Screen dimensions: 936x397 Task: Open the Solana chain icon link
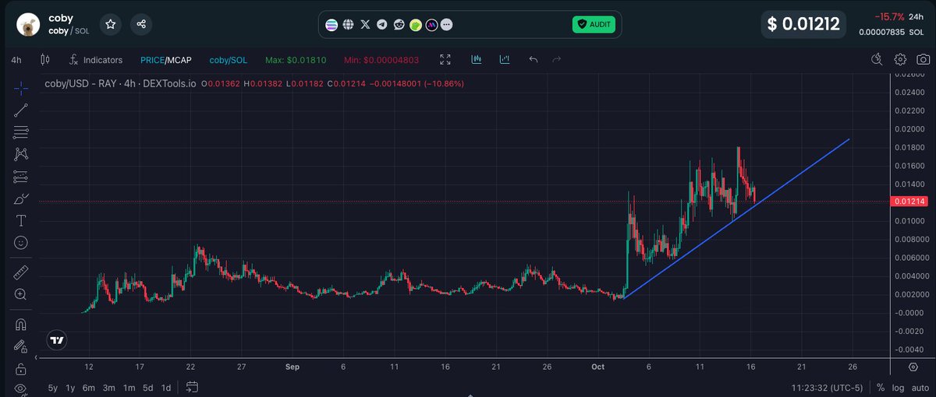tap(332, 25)
